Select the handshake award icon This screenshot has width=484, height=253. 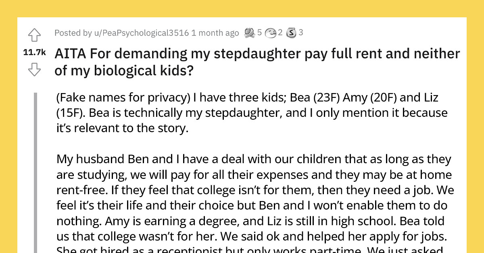[250, 33]
